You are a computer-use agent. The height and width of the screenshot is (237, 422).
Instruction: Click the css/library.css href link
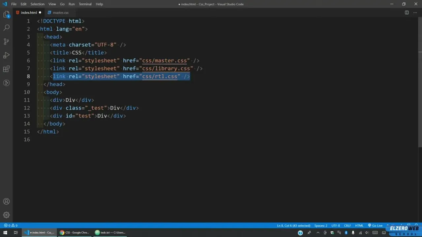coord(166,68)
